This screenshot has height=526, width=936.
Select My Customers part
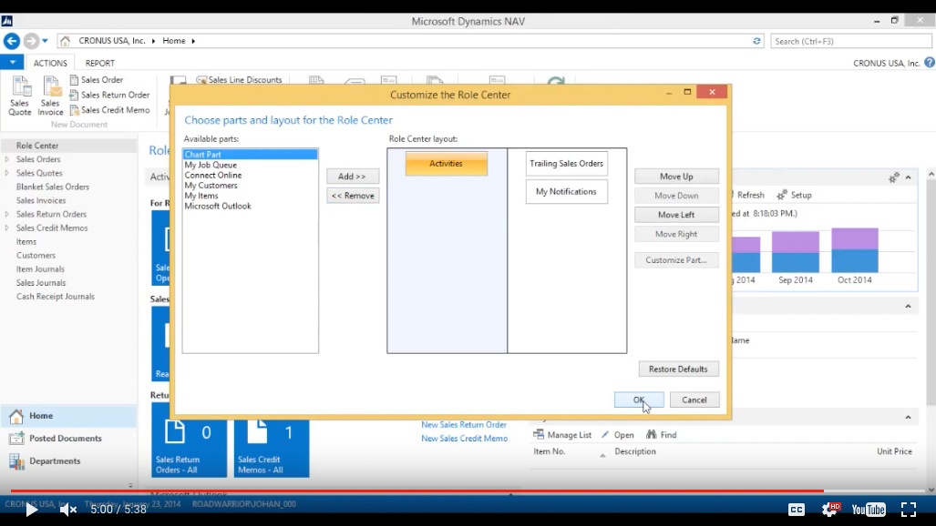[211, 186]
